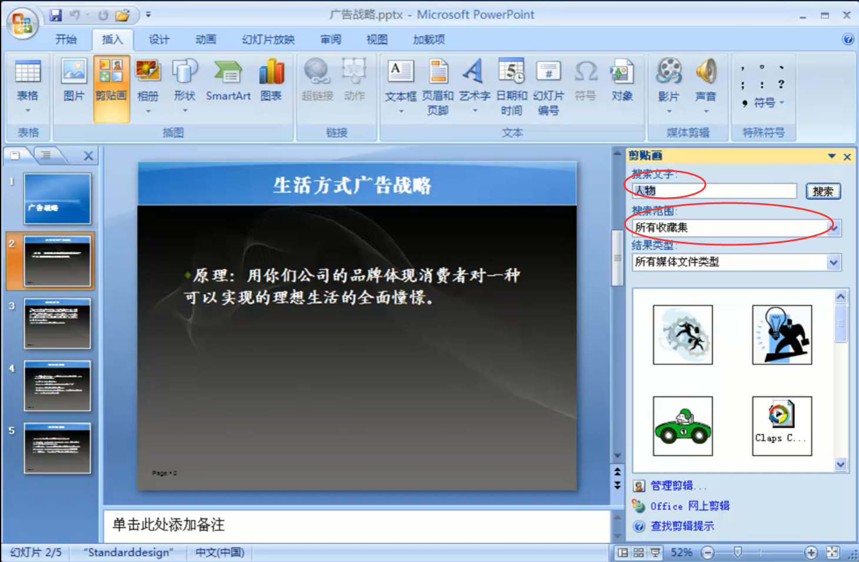859x562 pixels.
Task: Click the 图表 (Chart) icon
Action: [x=271, y=80]
